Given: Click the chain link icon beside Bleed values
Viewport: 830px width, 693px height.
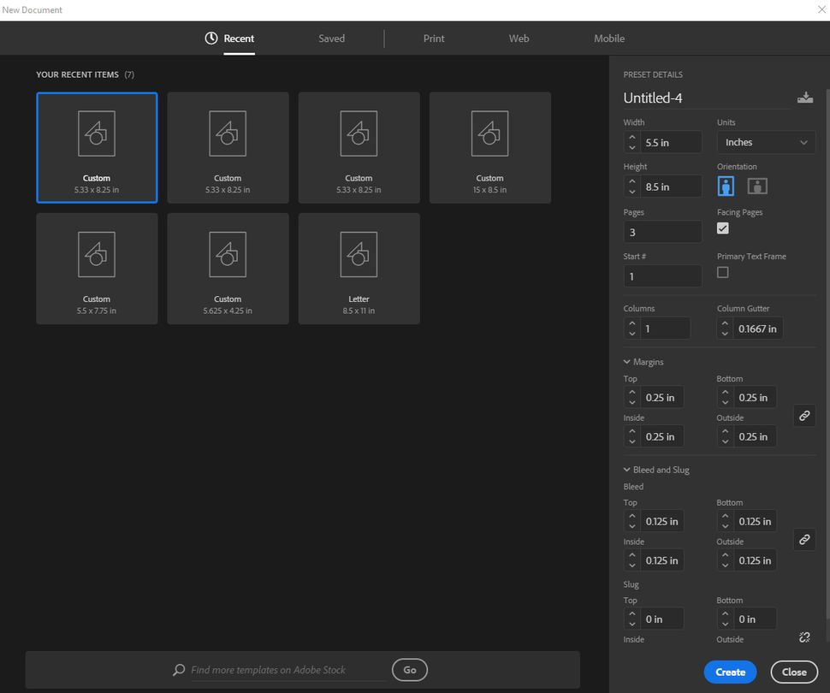Looking at the screenshot, I should (x=803, y=540).
